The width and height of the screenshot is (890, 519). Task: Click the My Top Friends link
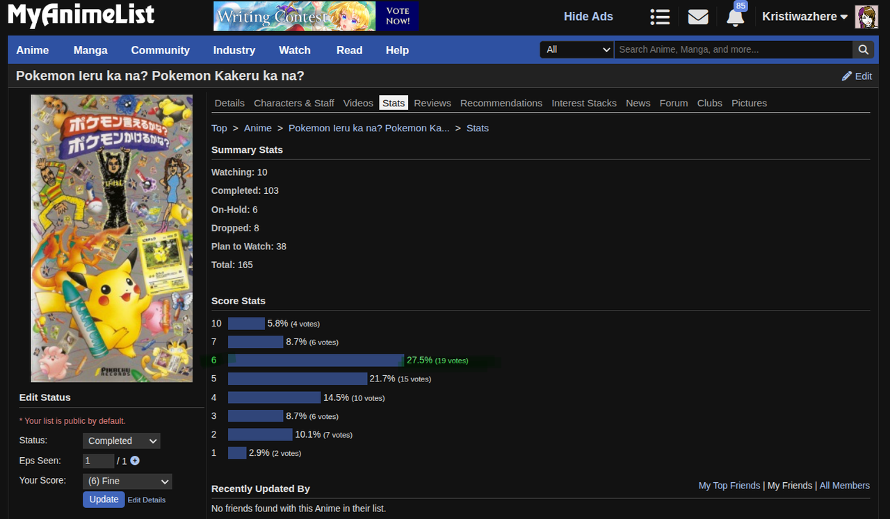click(729, 486)
